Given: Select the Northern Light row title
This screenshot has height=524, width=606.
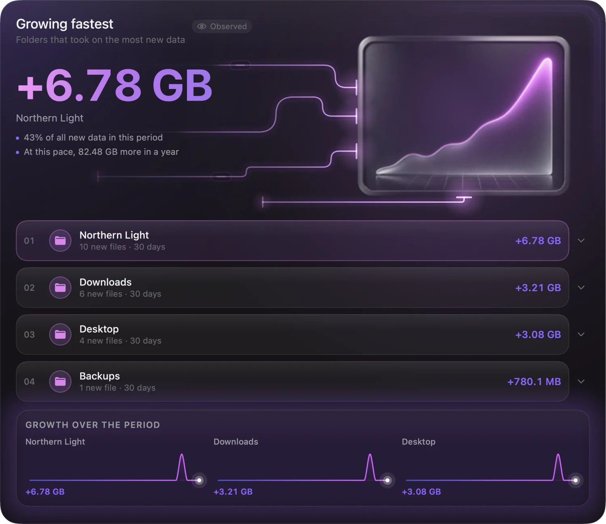Looking at the screenshot, I should (114, 235).
